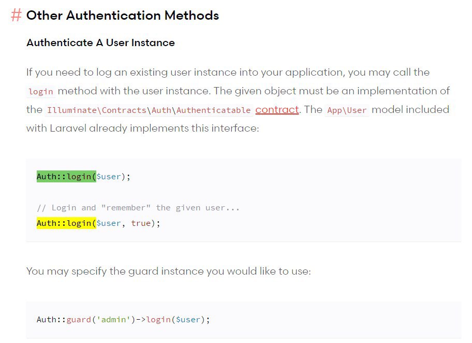The image size is (472, 343).
Task: Click the 'Authenticate A User Instance' subheading
Action: pyautogui.click(x=100, y=42)
